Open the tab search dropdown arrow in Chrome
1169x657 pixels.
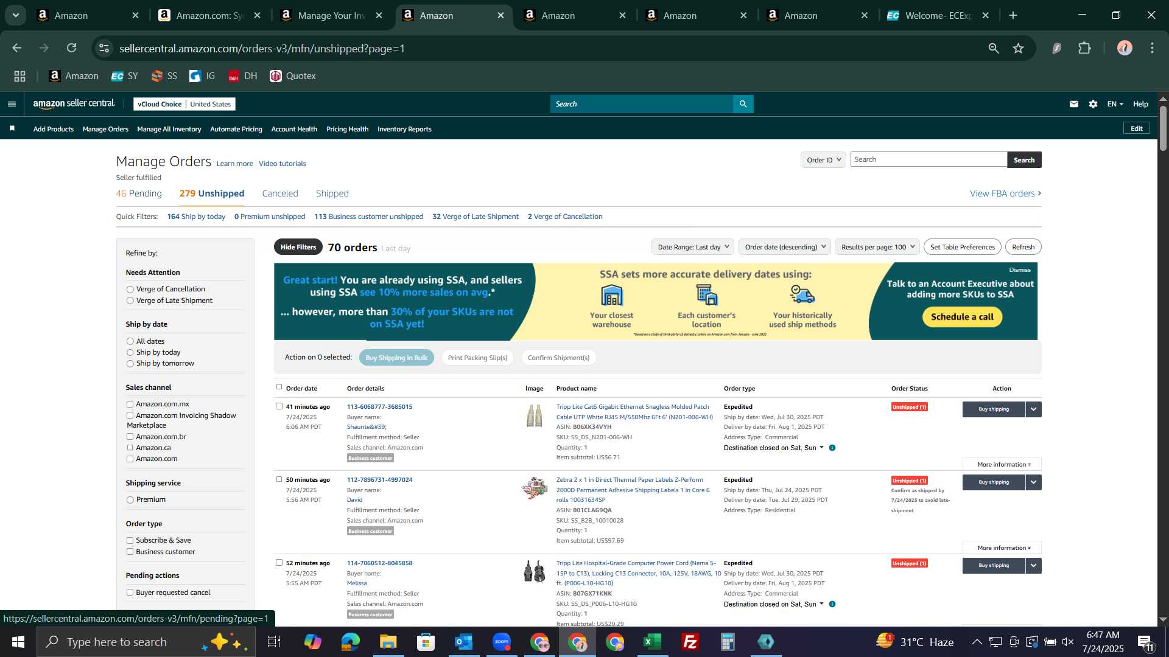[15, 15]
